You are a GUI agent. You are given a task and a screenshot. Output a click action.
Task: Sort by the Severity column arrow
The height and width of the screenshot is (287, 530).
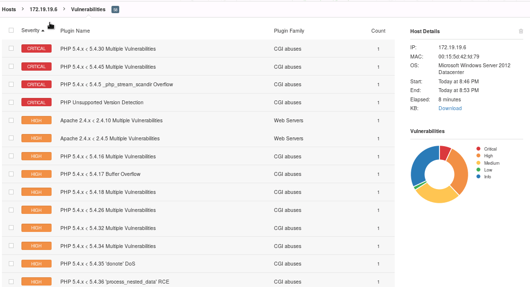[43, 31]
